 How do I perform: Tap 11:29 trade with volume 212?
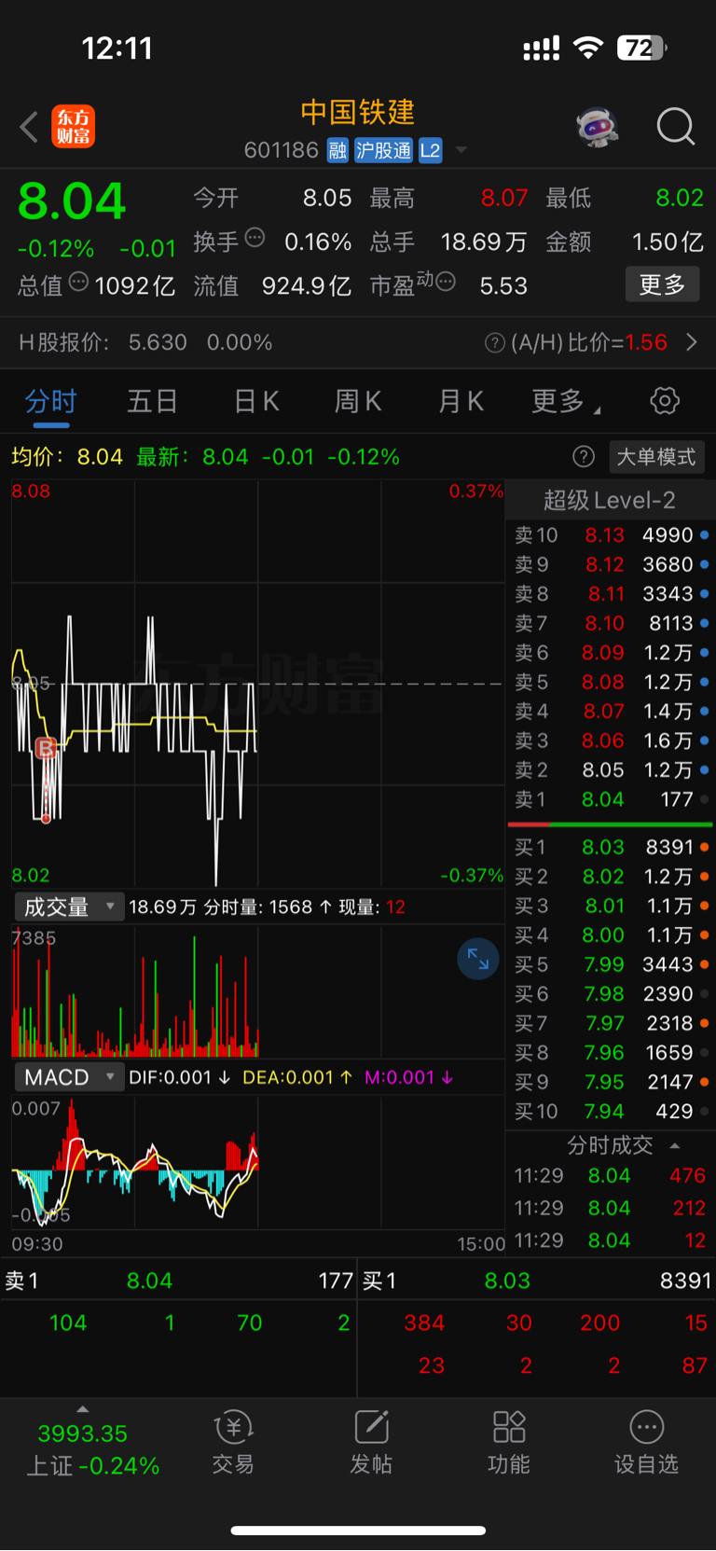point(611,1208)
